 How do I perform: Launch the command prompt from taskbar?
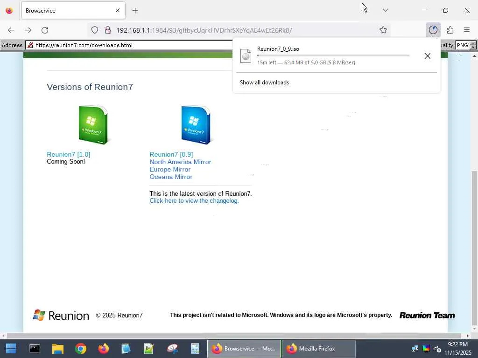[35, 349]
